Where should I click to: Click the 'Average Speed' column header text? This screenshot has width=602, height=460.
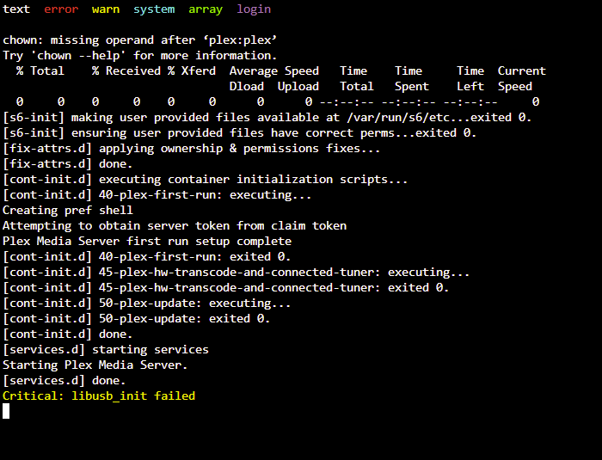coord(274,71)
